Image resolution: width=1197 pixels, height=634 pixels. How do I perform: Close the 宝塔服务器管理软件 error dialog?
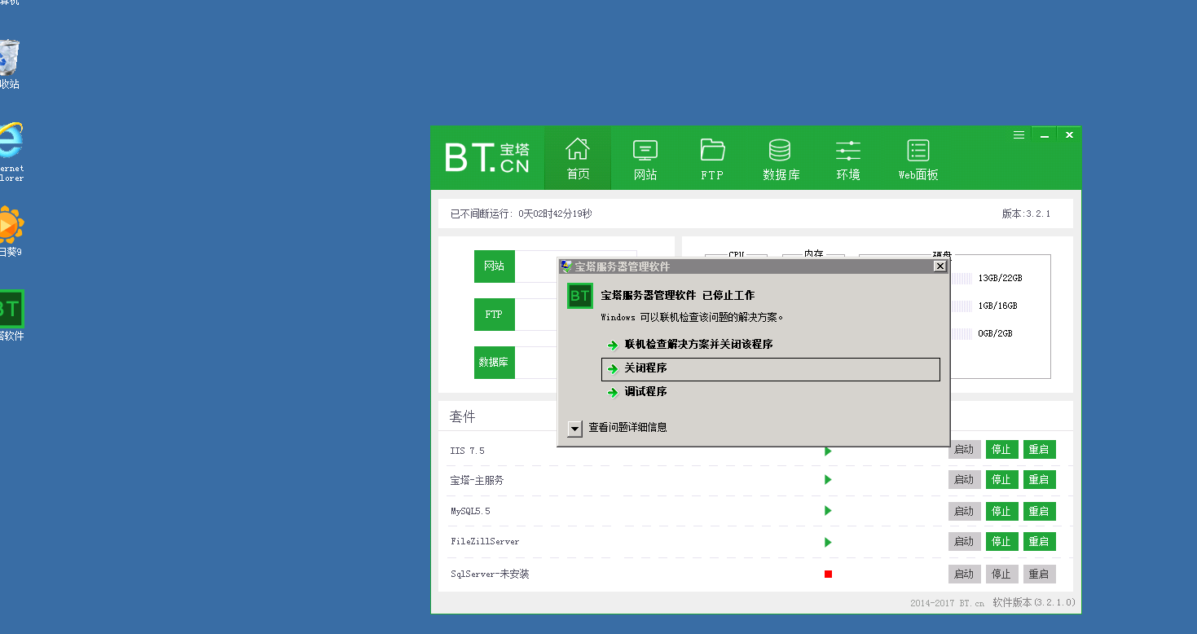940,266
